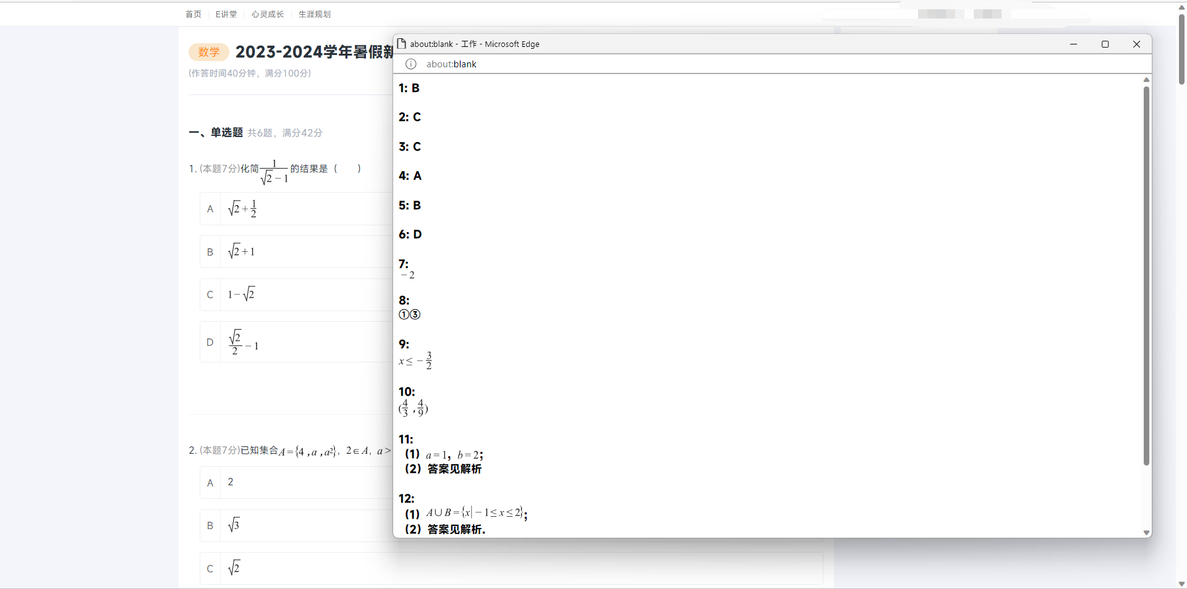
Task: Click the site info icon beside about:blank
Action: click(411, 64)
